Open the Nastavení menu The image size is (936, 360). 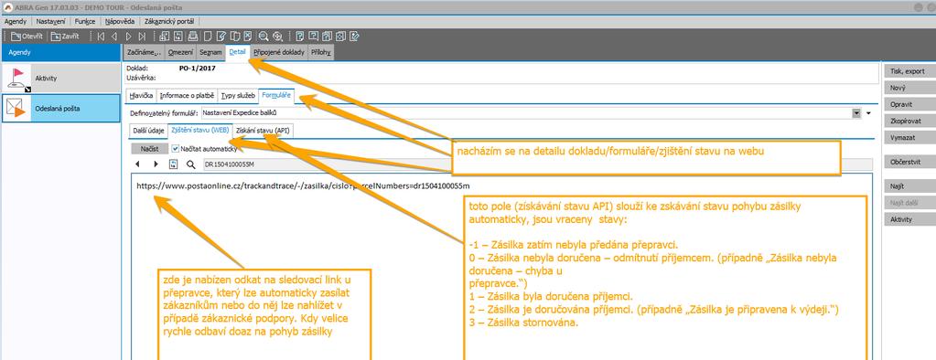pos(50,21)
